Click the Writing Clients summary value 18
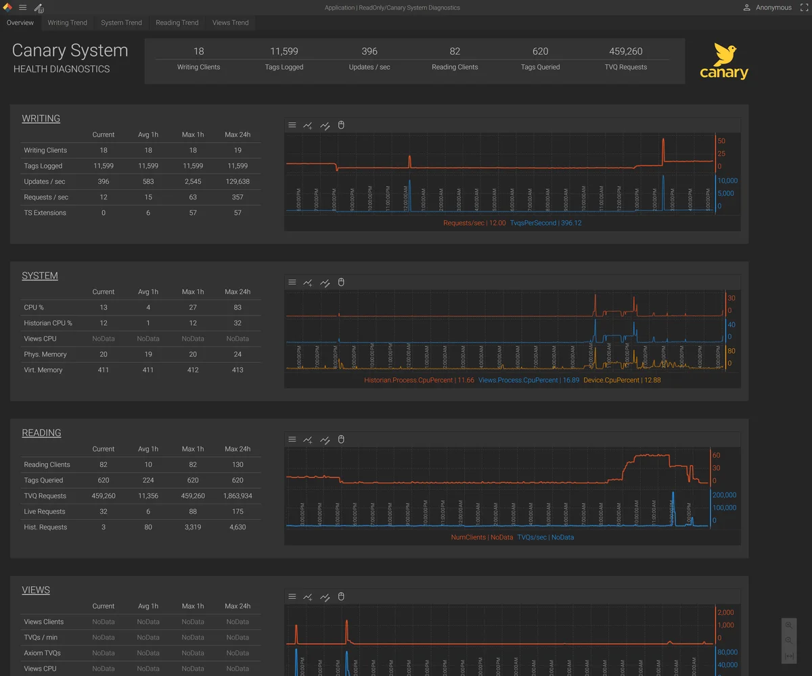This screenshot has height=676, width=812. pos(198,51)
